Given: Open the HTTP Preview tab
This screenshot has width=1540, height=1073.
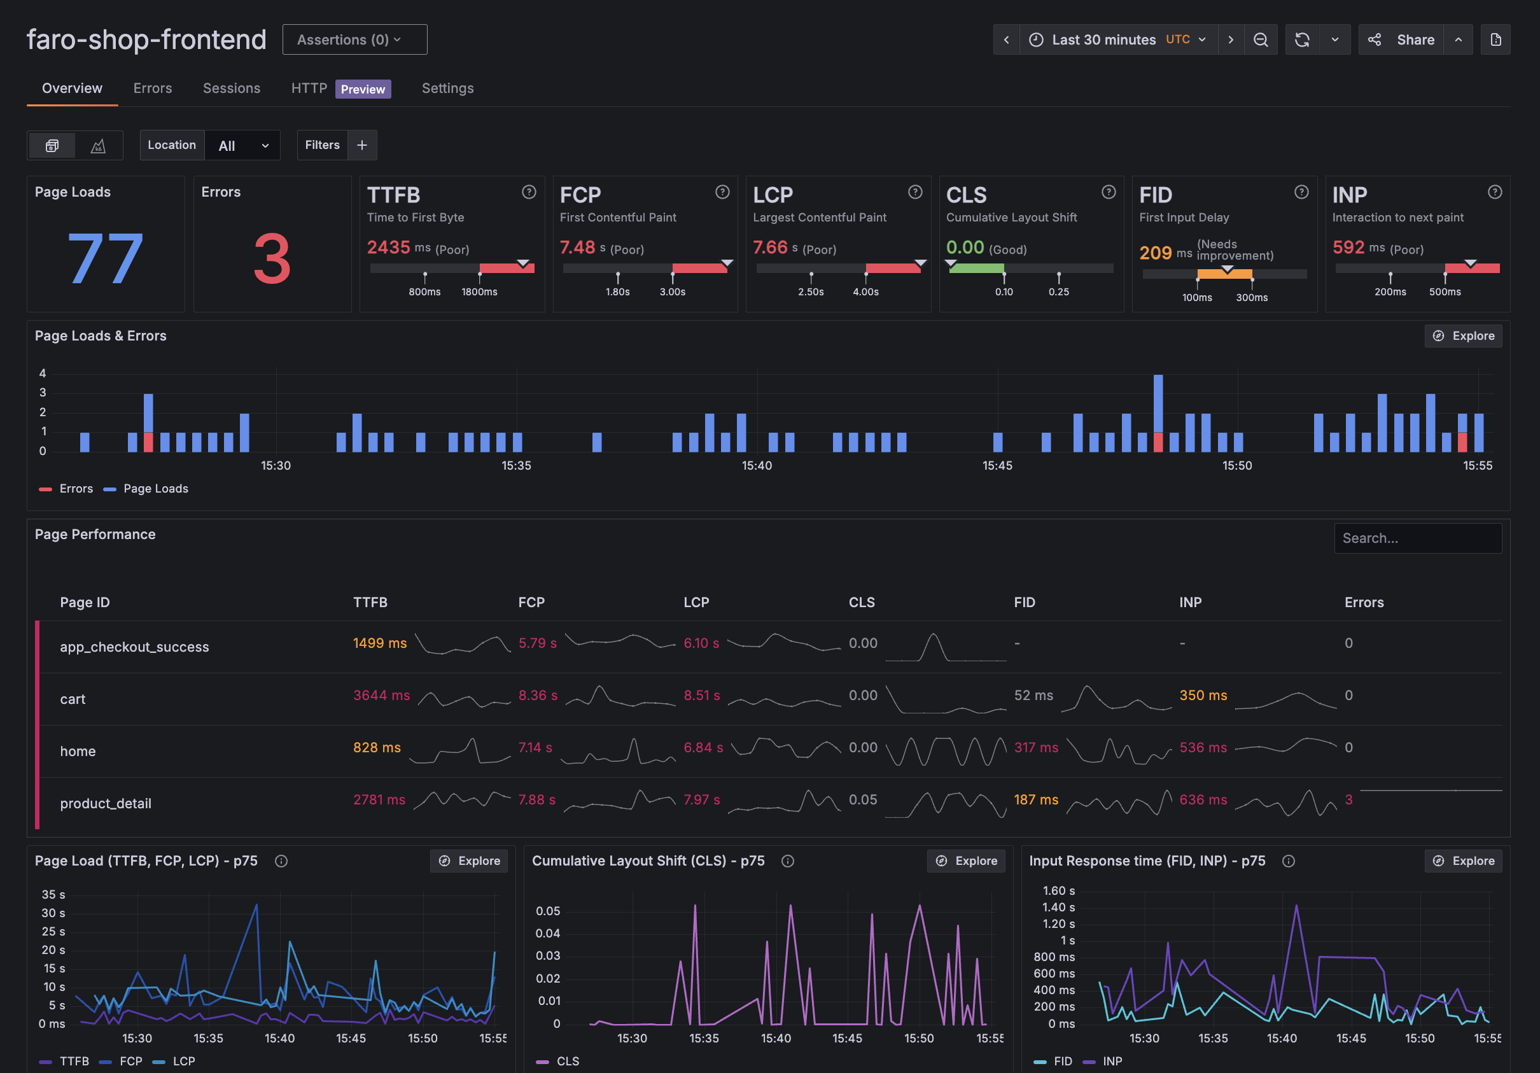Looking at the screenshot, I should [x=309, y=88].
